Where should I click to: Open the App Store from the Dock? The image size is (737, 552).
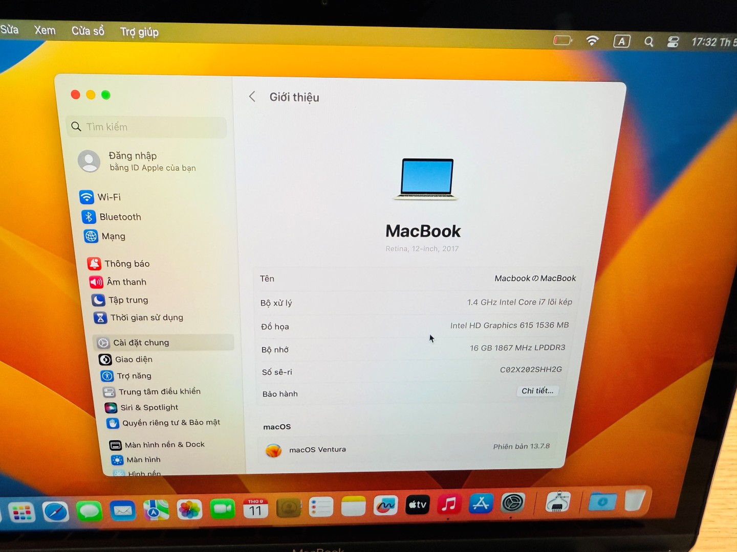pyautogui.click(x=481, y=503)
